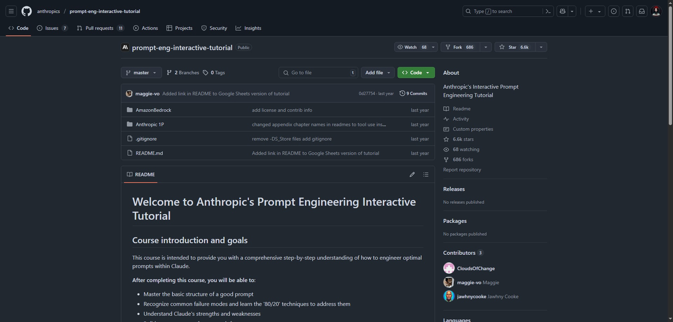Star the repository
Viewport: 673px width, 322px height.
pyautogui.click(x=514, y=47)
